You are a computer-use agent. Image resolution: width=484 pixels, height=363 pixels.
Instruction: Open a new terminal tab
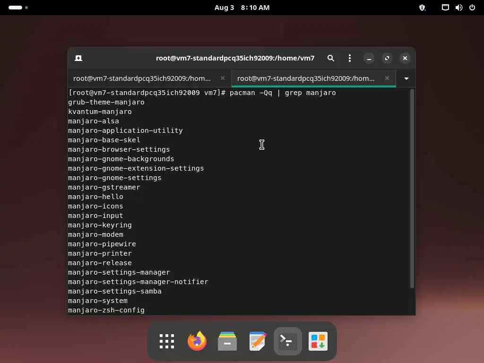click(78, 58)
